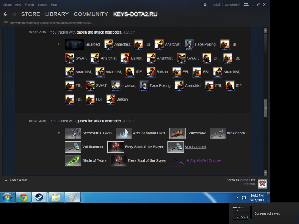The image size is (299, 224).
Task: Click plus icon beside ADD A GAME
Action: pyautogui.click(x=6, y=180)
